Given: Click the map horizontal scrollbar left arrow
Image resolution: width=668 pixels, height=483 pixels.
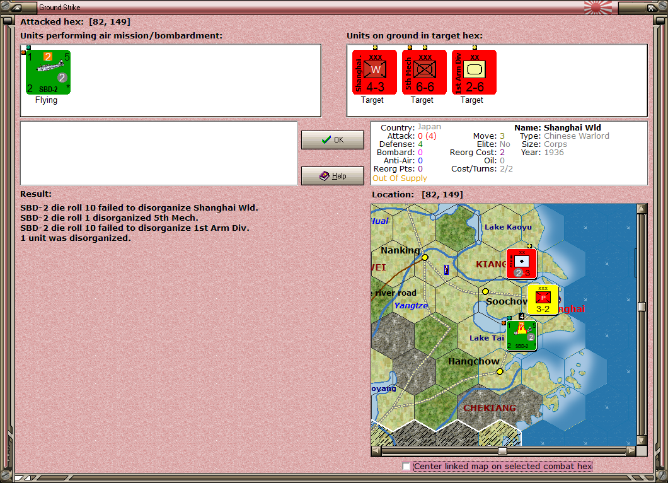Looking at the screenshot, I should pos(376,451).
